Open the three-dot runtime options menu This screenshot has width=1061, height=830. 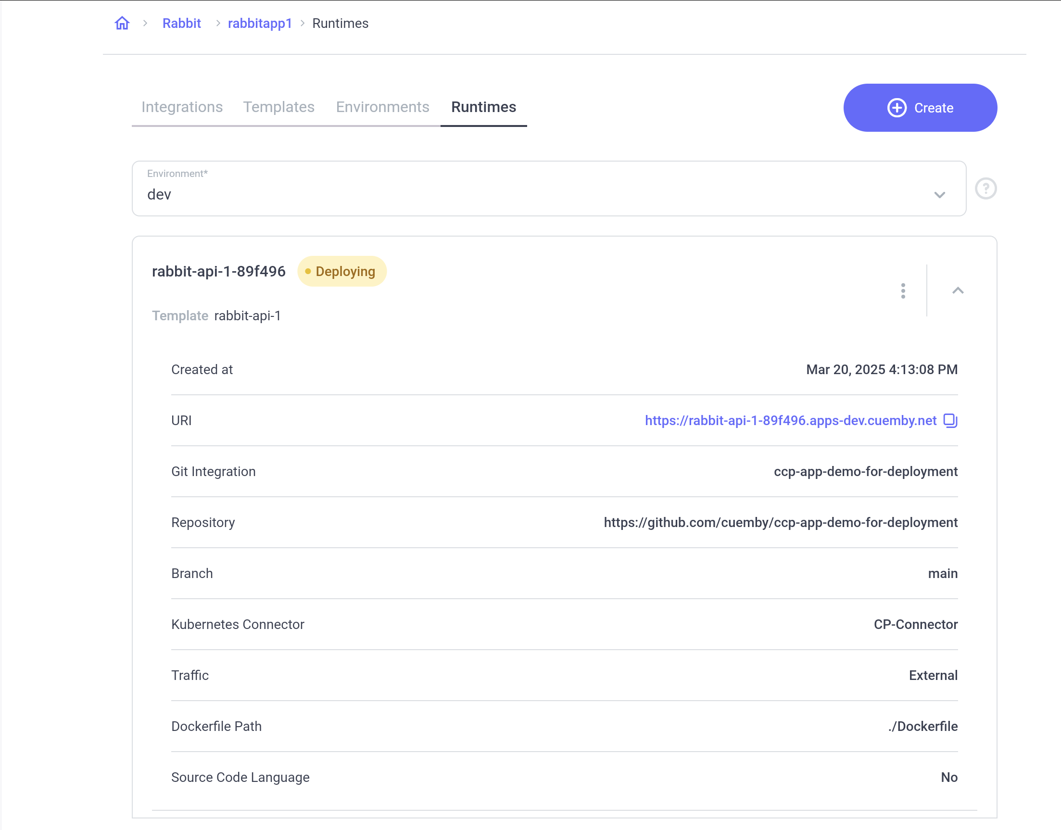pos(903,290)
